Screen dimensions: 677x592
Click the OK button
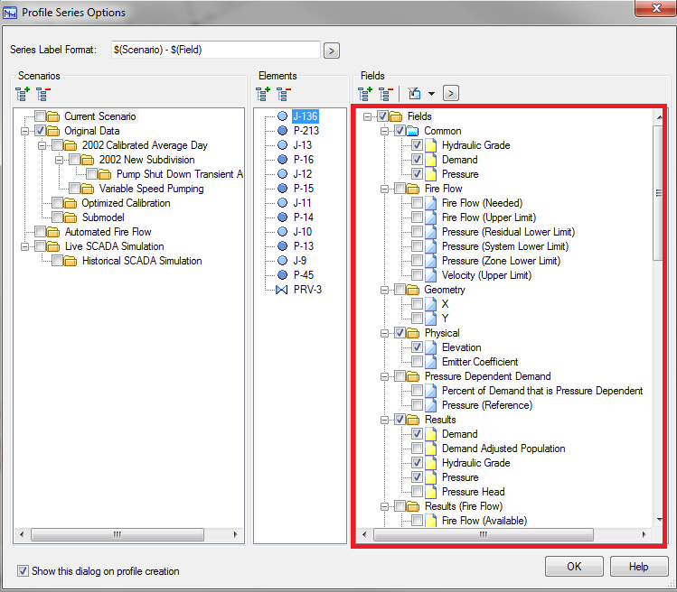pyautogui.click(x=574, y=566)
